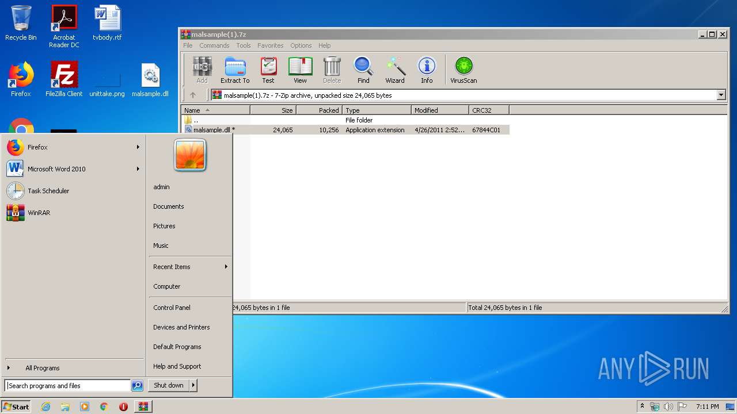Sort by the Modified column header
This screenshot has height=414, width=737.
(x=440, y=110)
